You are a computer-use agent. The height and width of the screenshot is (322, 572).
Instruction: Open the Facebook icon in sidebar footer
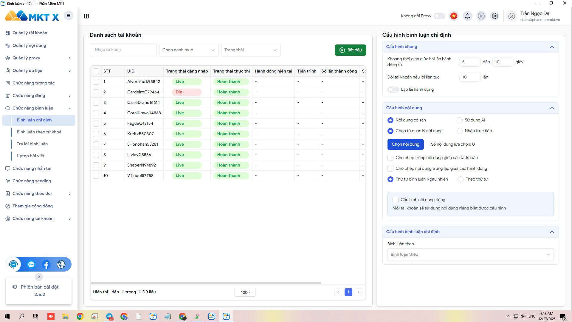46,264
